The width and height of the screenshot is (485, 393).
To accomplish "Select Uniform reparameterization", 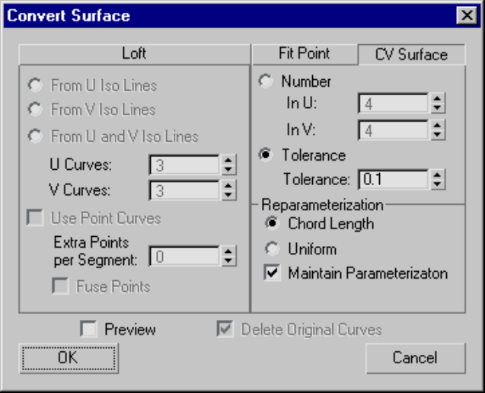I will tap(271, 249).
